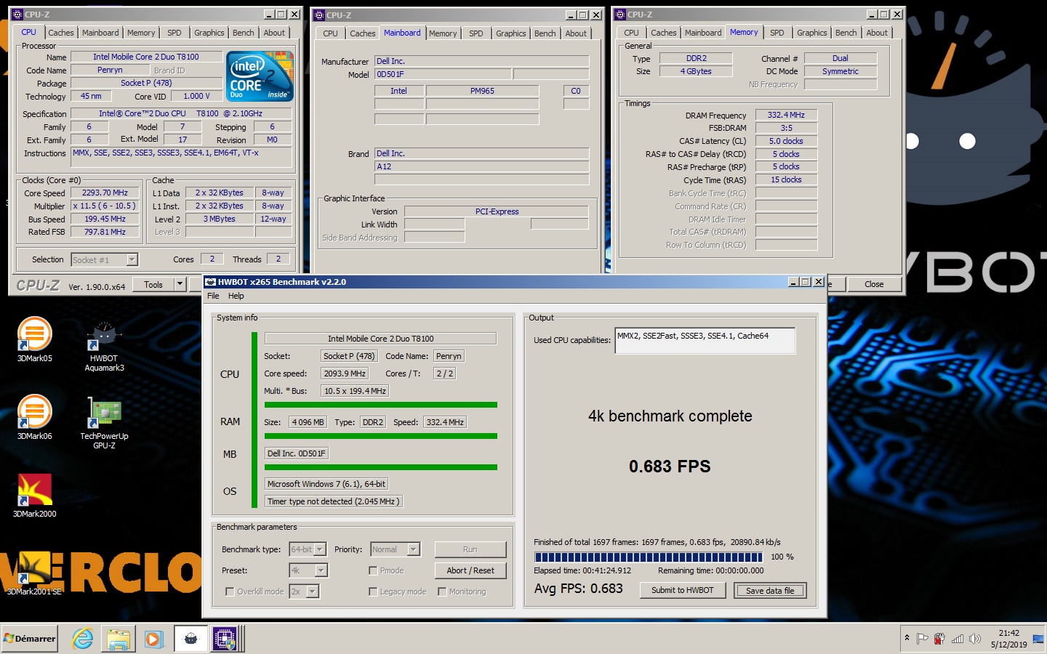Switch to About tab in CPU-Z Memory window
1047x654 pixels.
tap(877, 33)
